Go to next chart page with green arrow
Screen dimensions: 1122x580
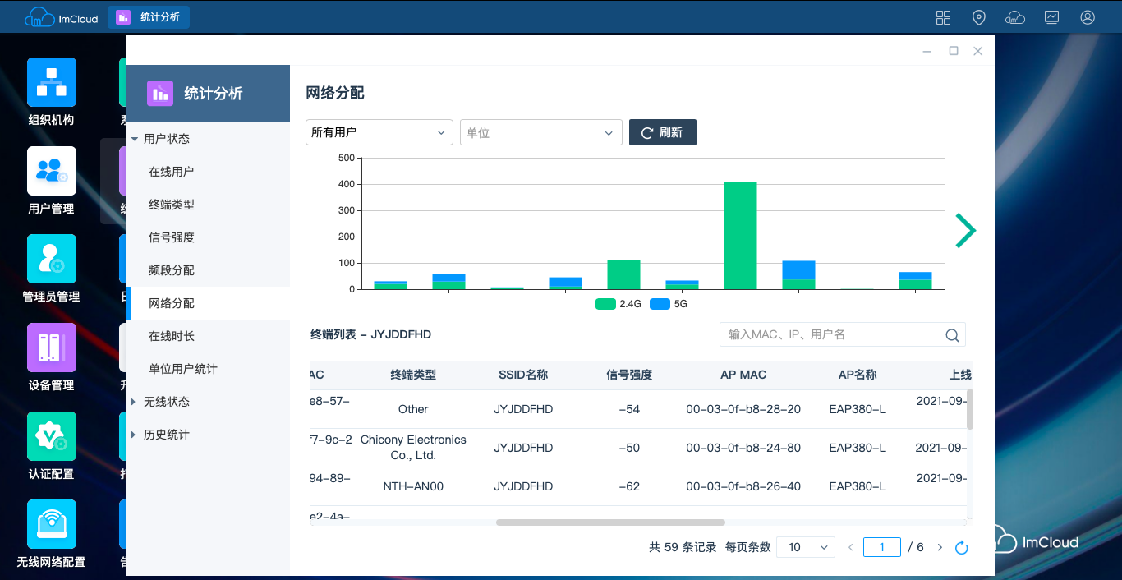pos(965,230)
